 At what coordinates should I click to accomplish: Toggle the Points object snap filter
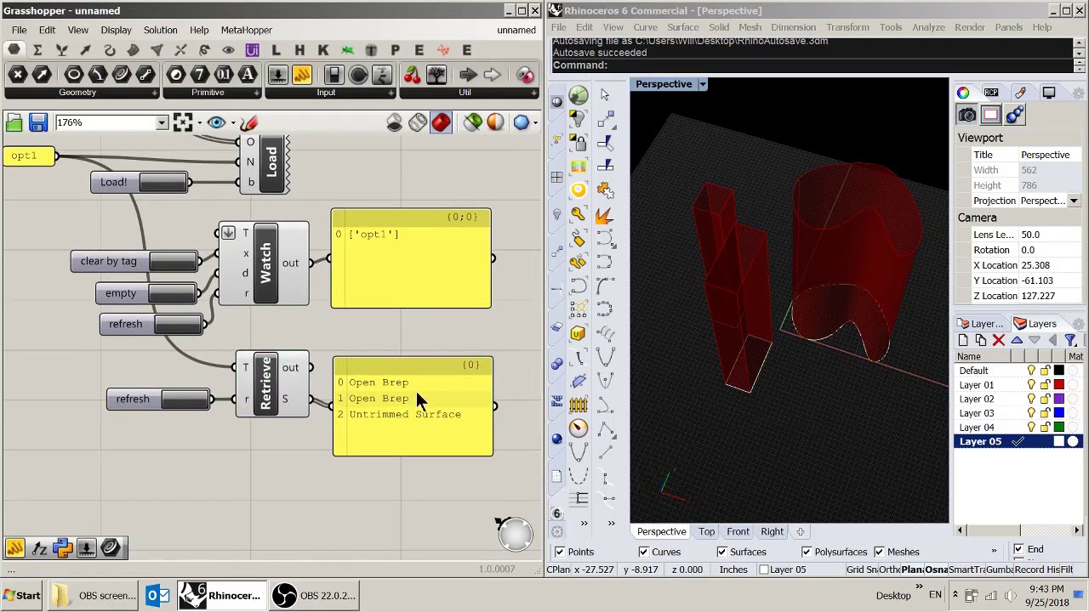(560, 552)
